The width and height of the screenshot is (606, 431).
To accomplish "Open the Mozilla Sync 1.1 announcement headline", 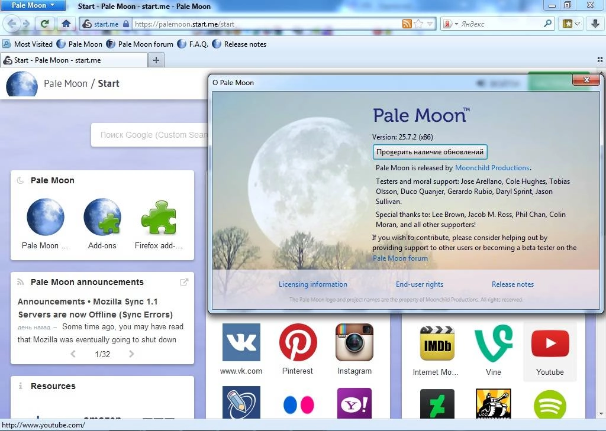I will click(95, 308).
